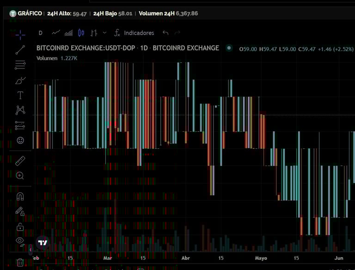Click the Abr label on time axis
The height and width of the screenshot is (270, 355).
[186, 258]
